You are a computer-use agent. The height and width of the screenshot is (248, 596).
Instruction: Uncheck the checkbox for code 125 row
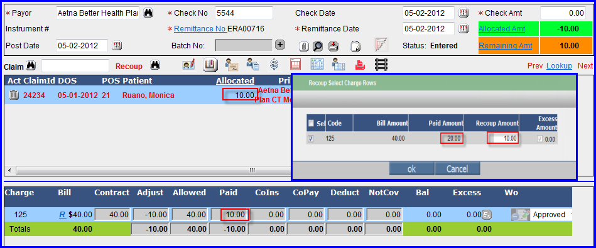tap(311, 139)
